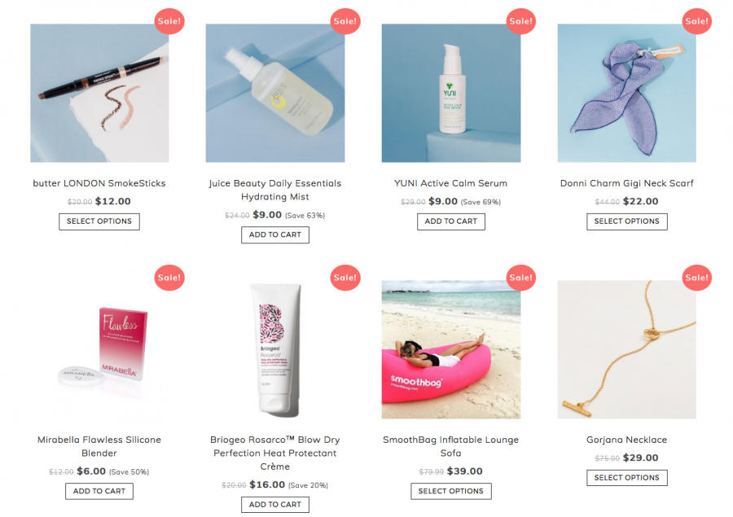The height and width of the screenshot is (517, 733).
Task: Select options for Gorjana Necklace
Action: [x=627, y=478]
